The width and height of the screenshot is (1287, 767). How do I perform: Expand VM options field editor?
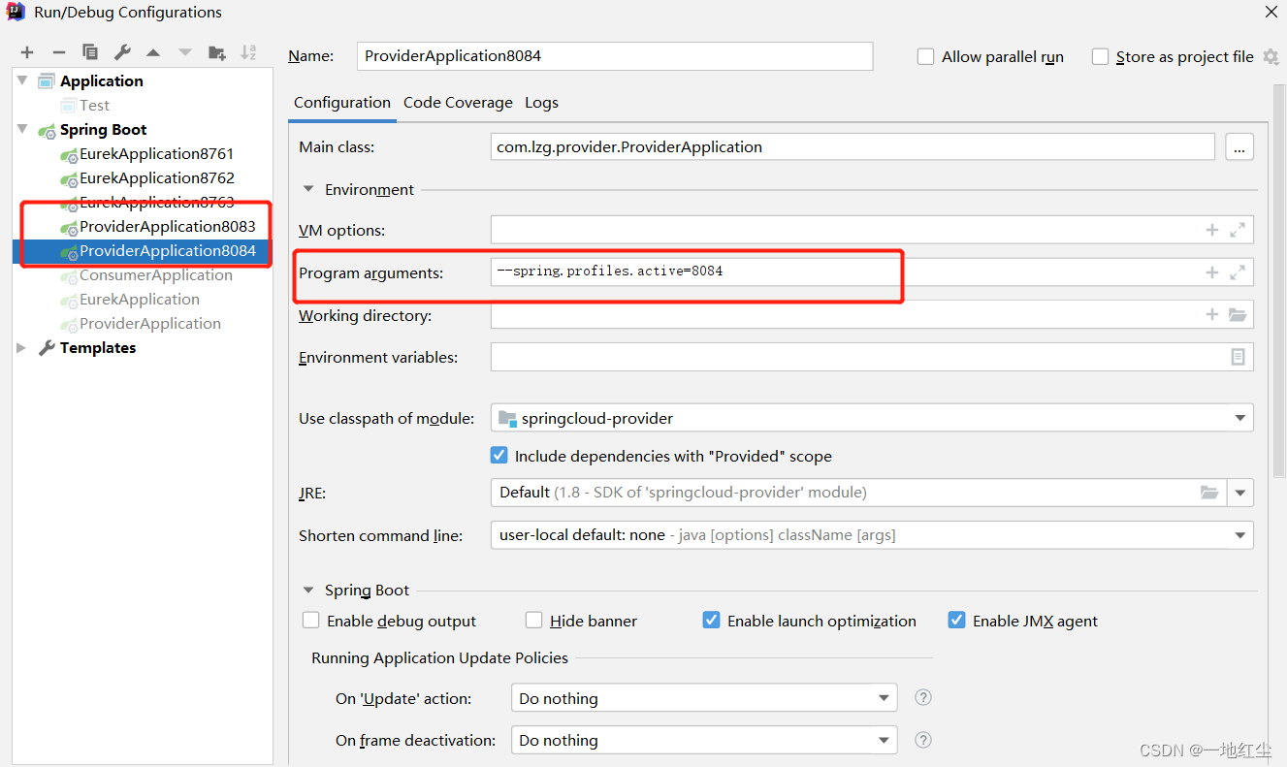1238,230
